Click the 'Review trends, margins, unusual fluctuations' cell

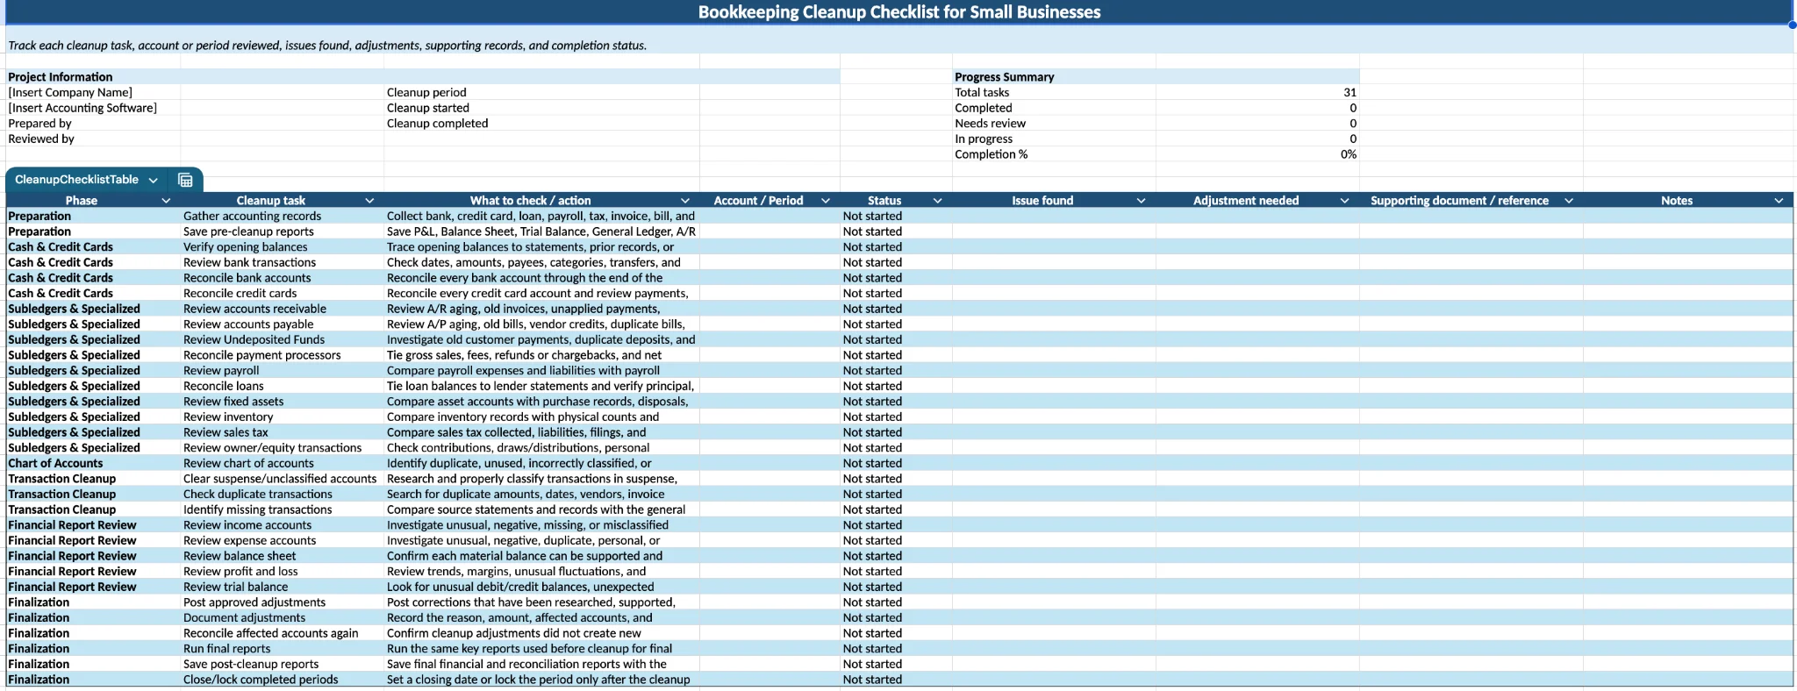click(541, 571)
